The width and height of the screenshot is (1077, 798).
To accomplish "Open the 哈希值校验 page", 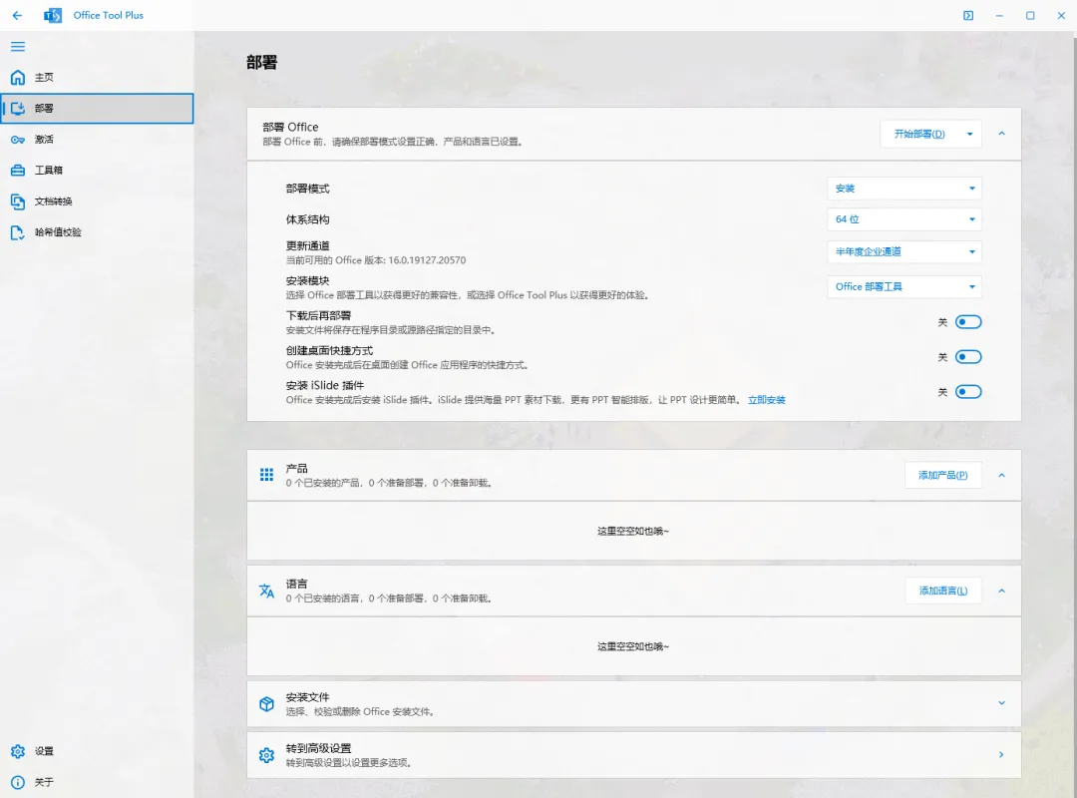I will coord(97,232).
